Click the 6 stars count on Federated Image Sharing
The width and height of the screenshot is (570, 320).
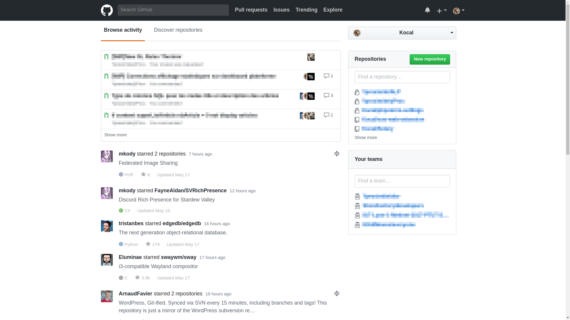145,175
